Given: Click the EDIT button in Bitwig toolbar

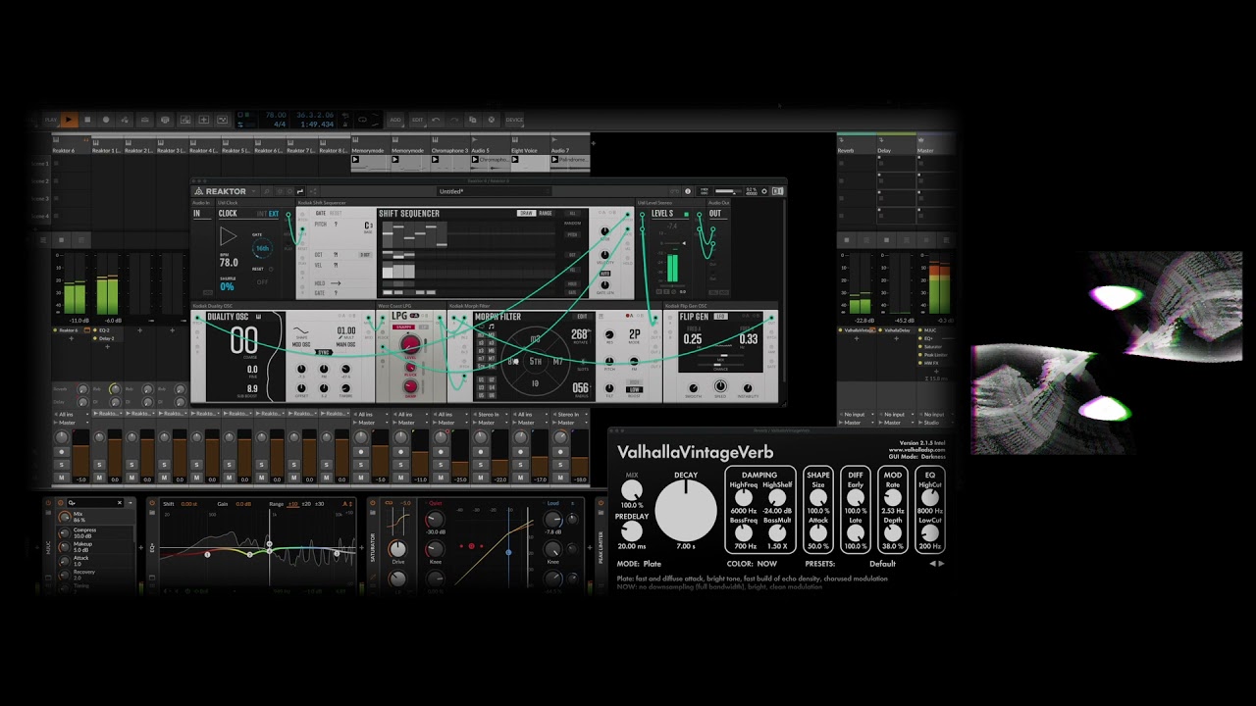Looking at the screenshot, I should coord(417,120).
